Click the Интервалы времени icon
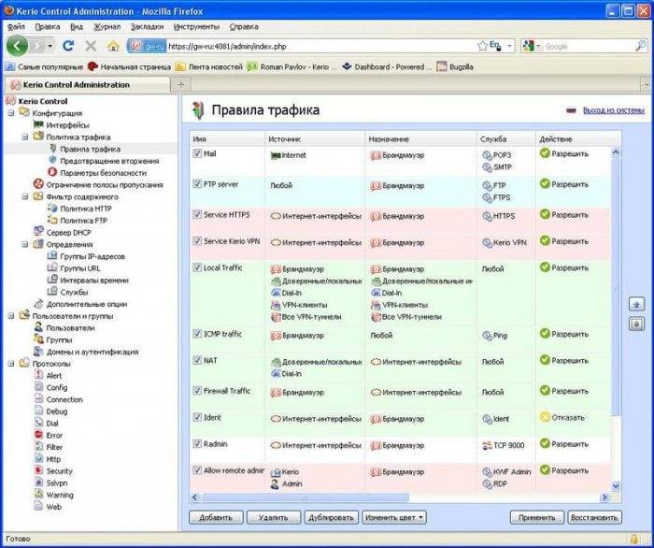Screen dimensions: 654x548 (x=52, y=280)
